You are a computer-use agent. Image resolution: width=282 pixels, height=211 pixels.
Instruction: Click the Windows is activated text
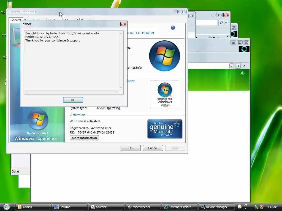(x=85, y=121)
